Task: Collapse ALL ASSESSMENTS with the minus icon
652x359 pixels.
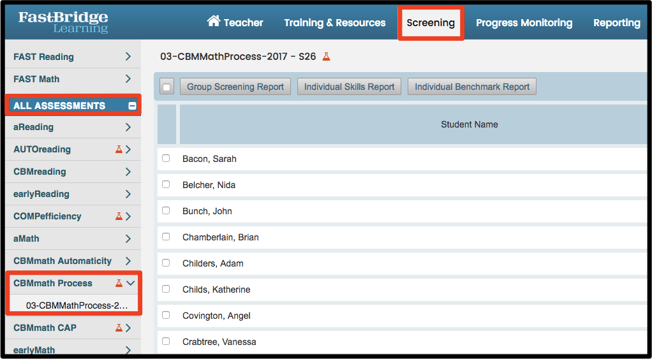Action: (x=132, y=106)
